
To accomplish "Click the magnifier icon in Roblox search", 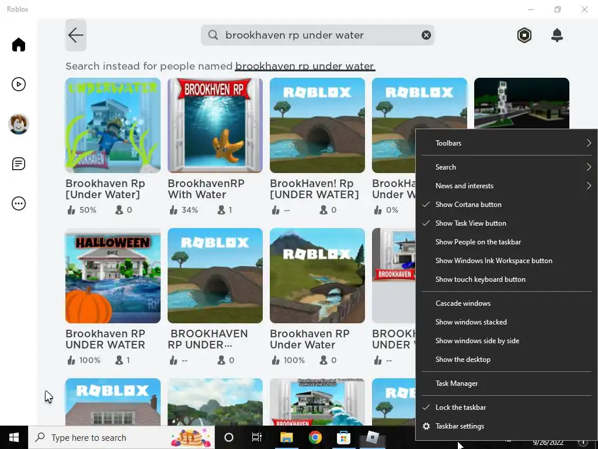I will click(213, 35).
